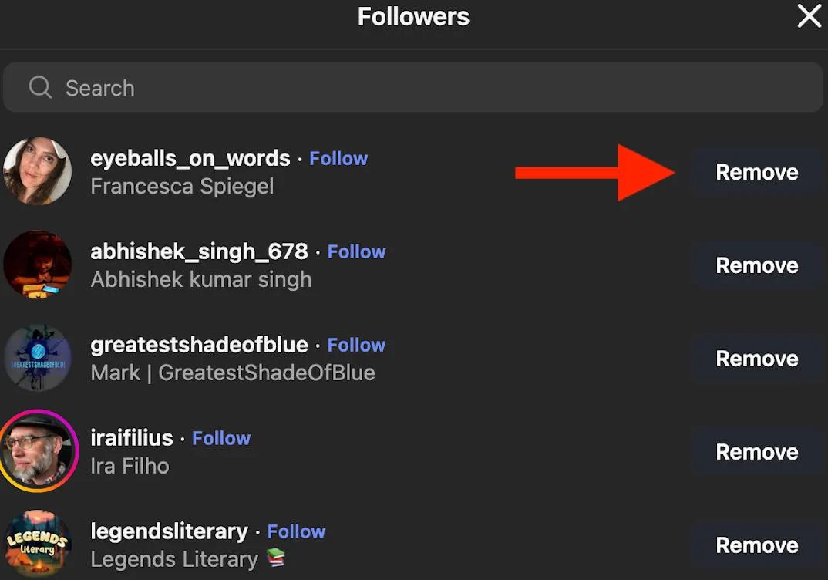Focus the Search followers field
Viewport: 828px width, 580px height.
click(x=413, y=87)
